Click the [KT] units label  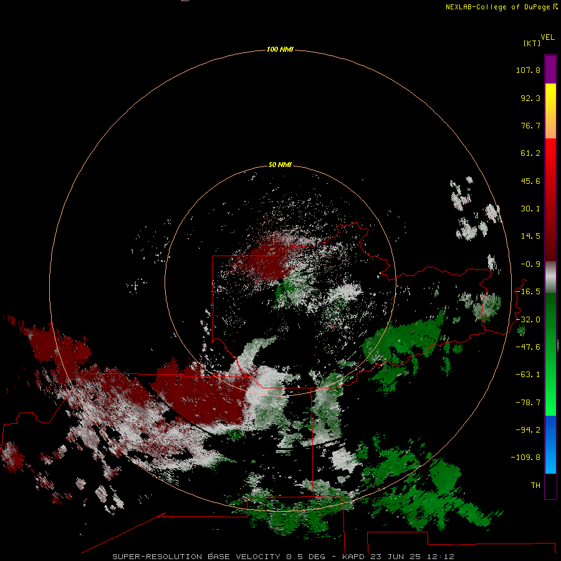pos(532,43)
